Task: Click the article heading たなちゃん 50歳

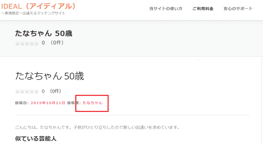Action: tap(50, 76)
